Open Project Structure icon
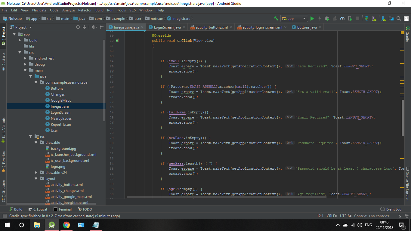411x231 pixels. point(391,18)
